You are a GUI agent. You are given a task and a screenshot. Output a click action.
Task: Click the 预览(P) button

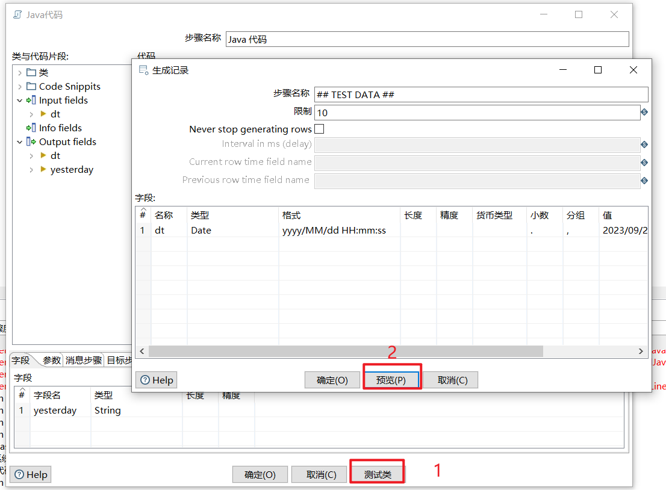coord(391,380)
